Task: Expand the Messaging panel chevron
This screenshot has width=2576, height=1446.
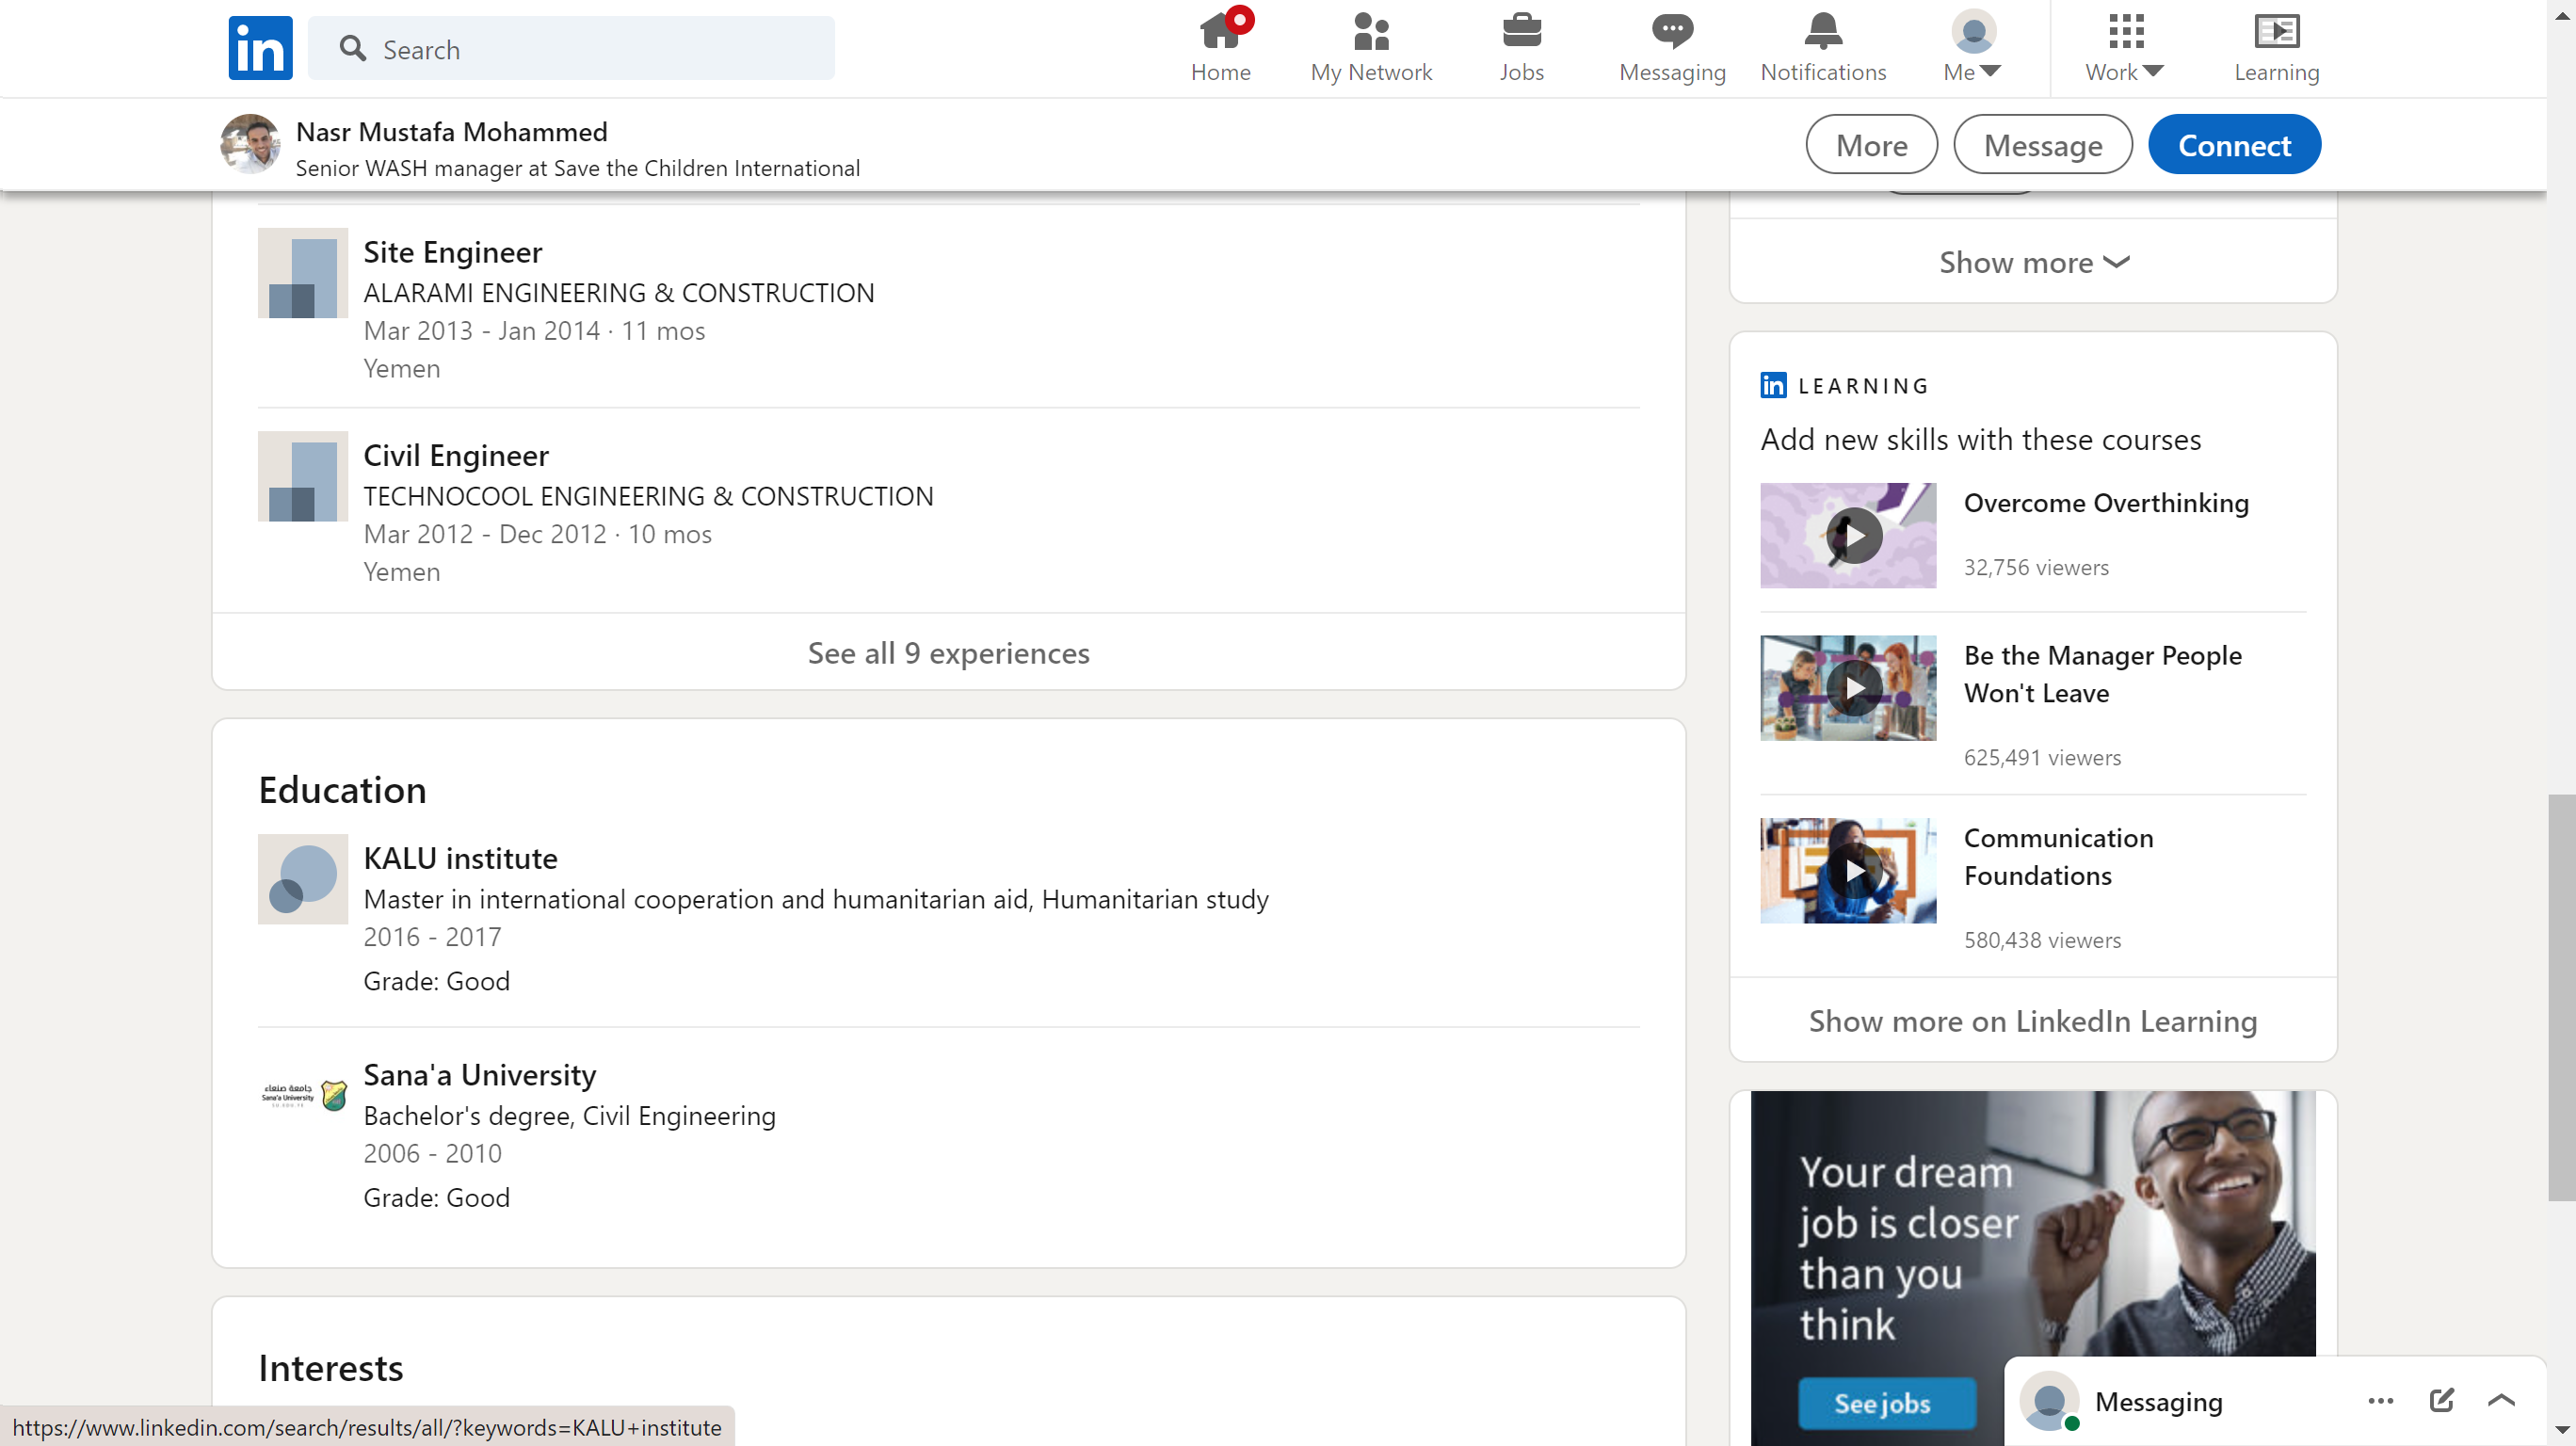Action: 2500,1400
